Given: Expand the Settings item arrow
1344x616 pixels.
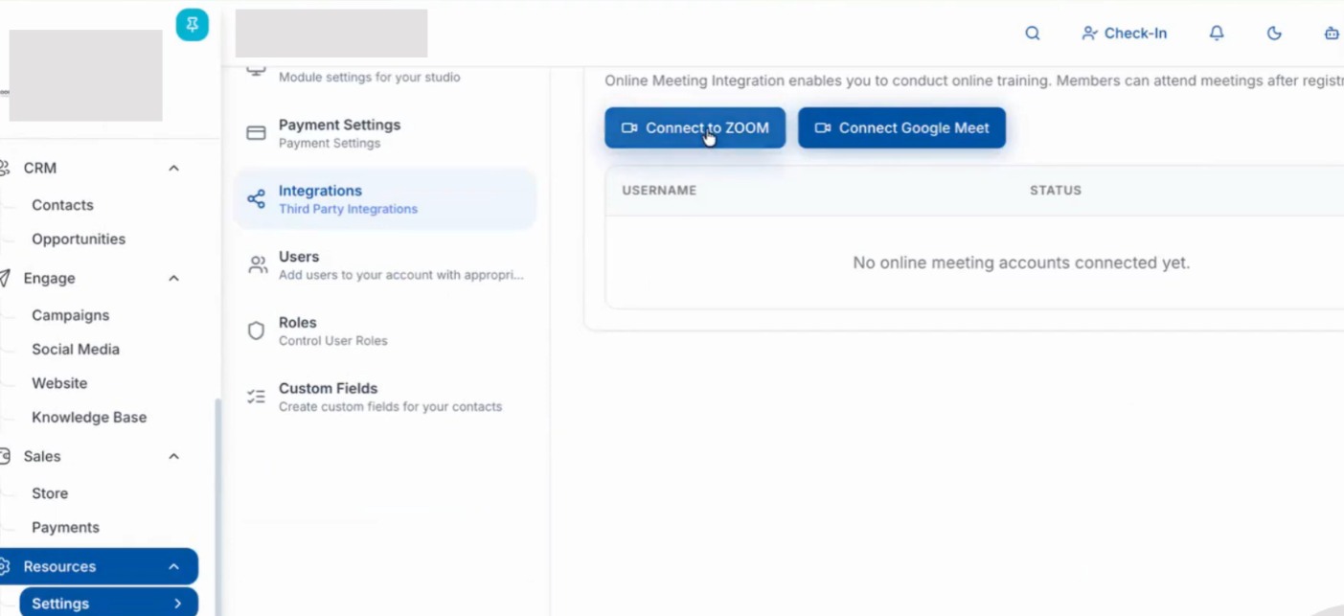Looking at the screenshot, I should tap(178, 604).
